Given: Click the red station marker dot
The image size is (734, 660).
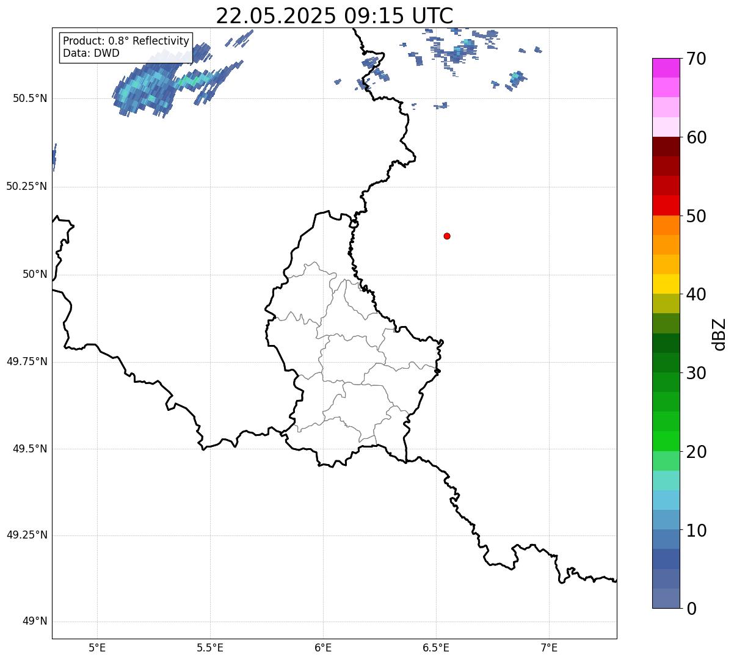Looking at the screenshot, I should coord(447,236).
